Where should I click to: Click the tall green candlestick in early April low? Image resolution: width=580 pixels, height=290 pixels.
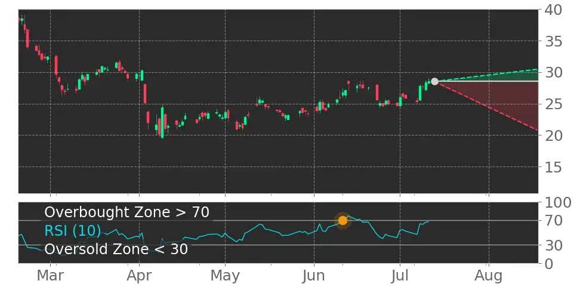(x=162, y=122)
